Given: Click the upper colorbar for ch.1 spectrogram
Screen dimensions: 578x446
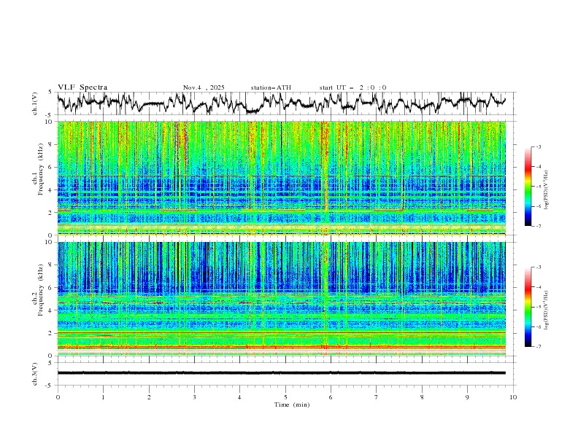Looking at the screenshot, I should point(528,187).
